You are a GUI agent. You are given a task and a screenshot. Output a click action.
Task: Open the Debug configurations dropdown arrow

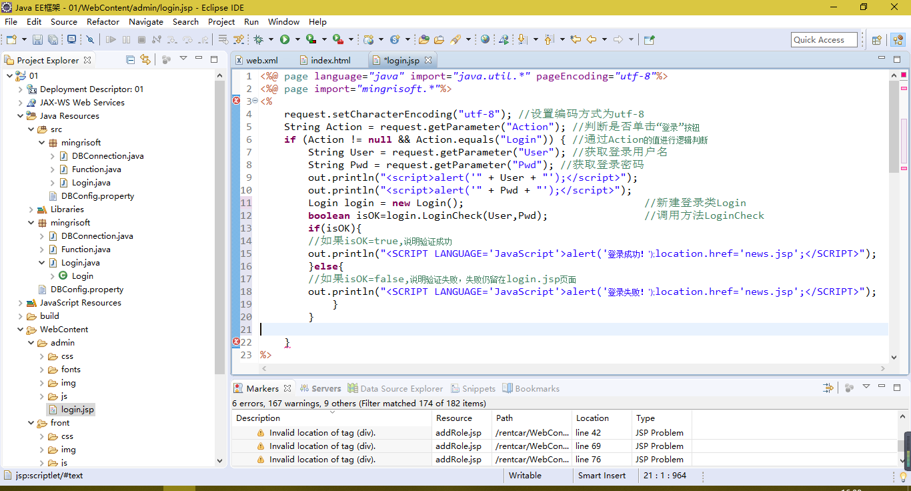pos(270,39)
